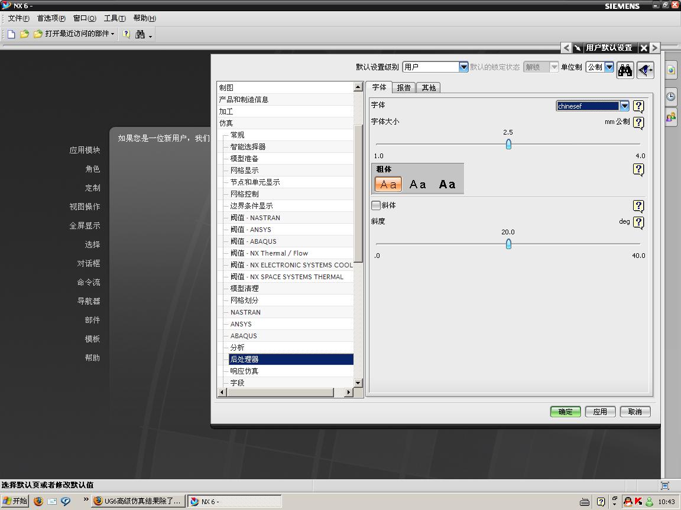Click the toolbar help question icon
This screenshot has height=510, width=681.
coord(126,34)
